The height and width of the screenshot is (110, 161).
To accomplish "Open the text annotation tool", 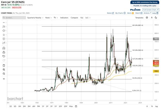I will 4,27.
